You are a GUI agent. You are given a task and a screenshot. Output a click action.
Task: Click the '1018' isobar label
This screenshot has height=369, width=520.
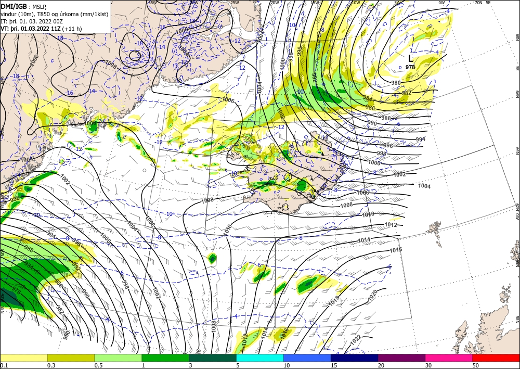click(x=334, y=301)
